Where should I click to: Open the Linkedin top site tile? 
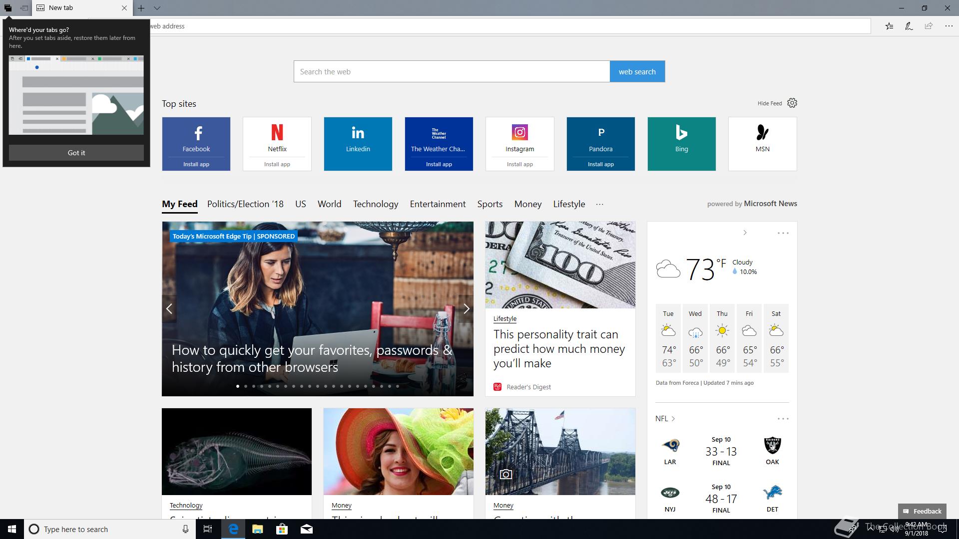(358, 144)
